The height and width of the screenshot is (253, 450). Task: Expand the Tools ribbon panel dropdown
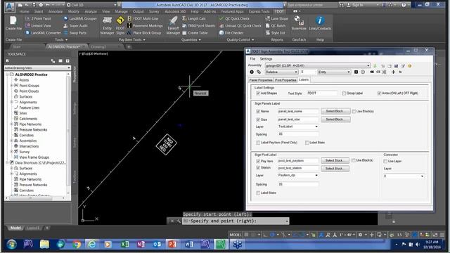pyautogui.click(x=61, y=39)
